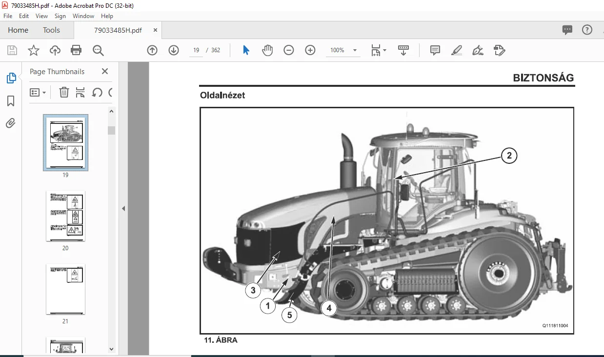Open the View menu
This screenshot has height=357, width=604.
(42, 16)
